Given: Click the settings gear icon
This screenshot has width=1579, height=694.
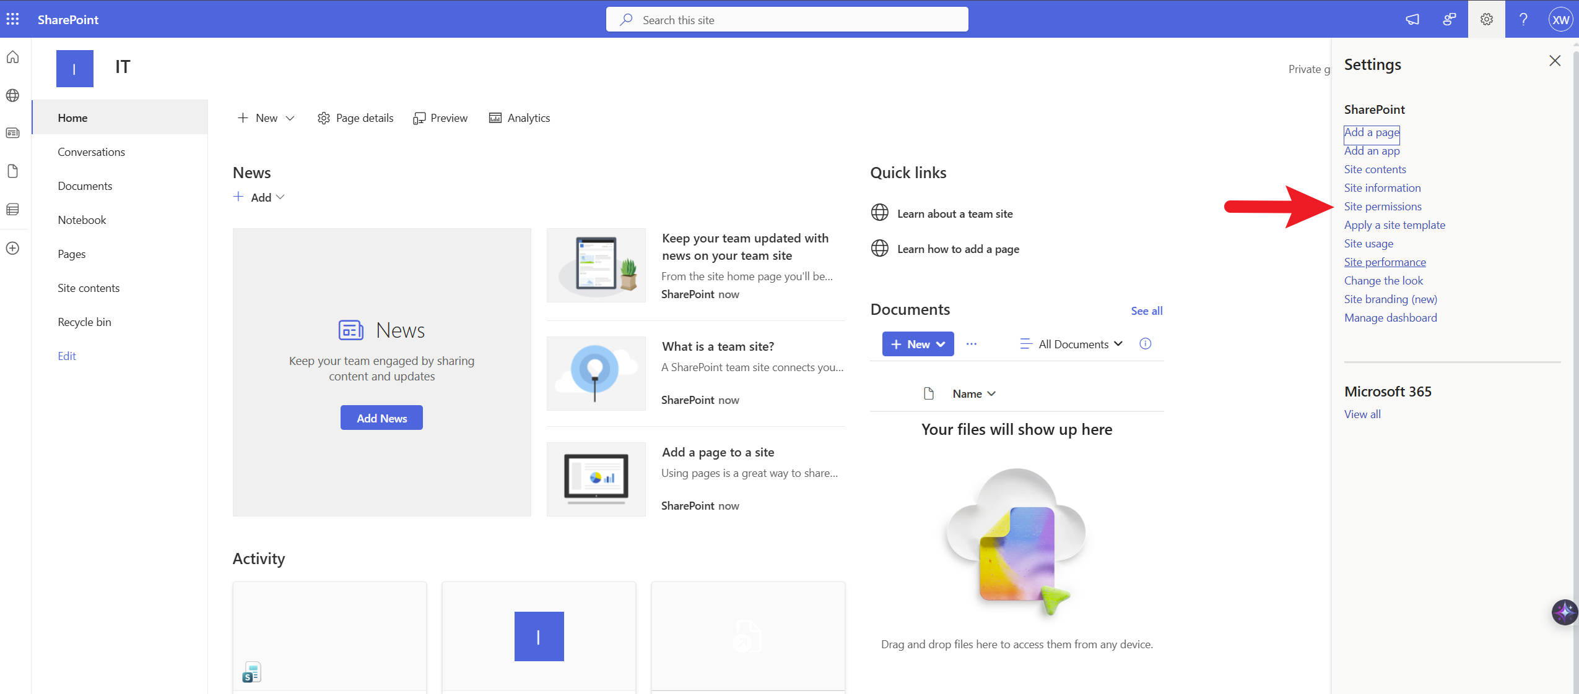Looking at the screenshot, I should pos(1486,19).
